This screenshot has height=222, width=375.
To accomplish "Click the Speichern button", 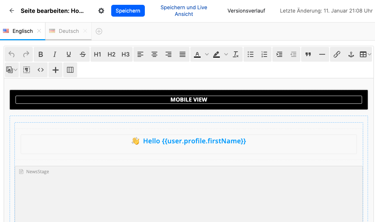I will (128, 11).
